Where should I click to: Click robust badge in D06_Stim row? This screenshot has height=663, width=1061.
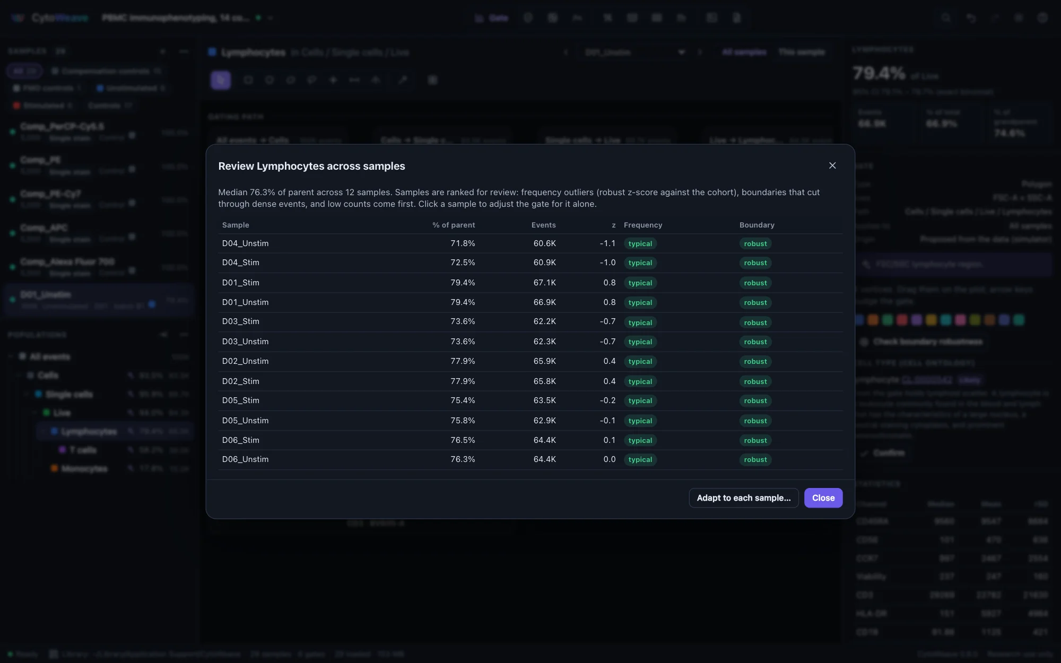(755, 440)
